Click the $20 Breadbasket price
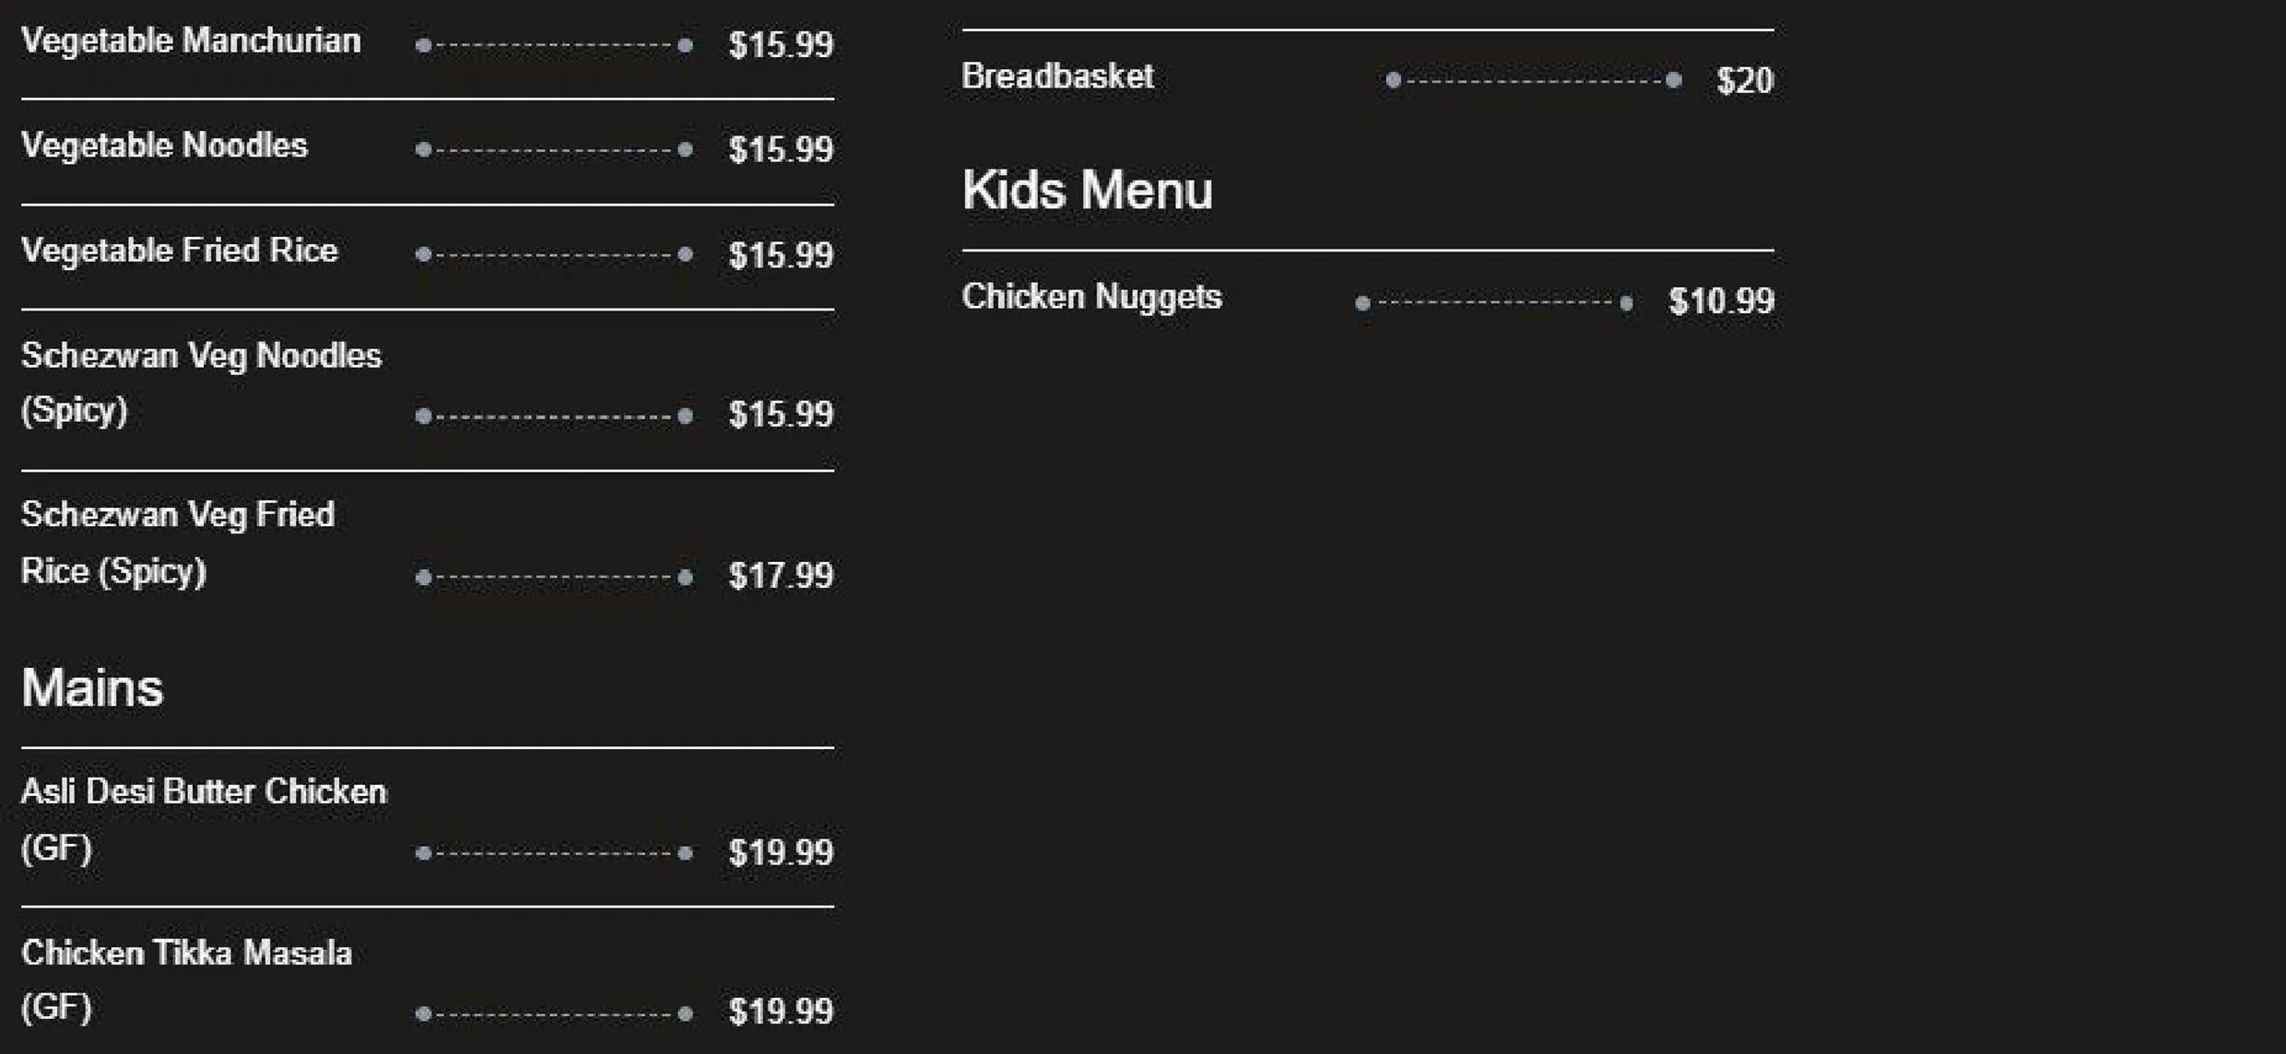This screenshot has width=2286, height=1054. point(1745,81)
